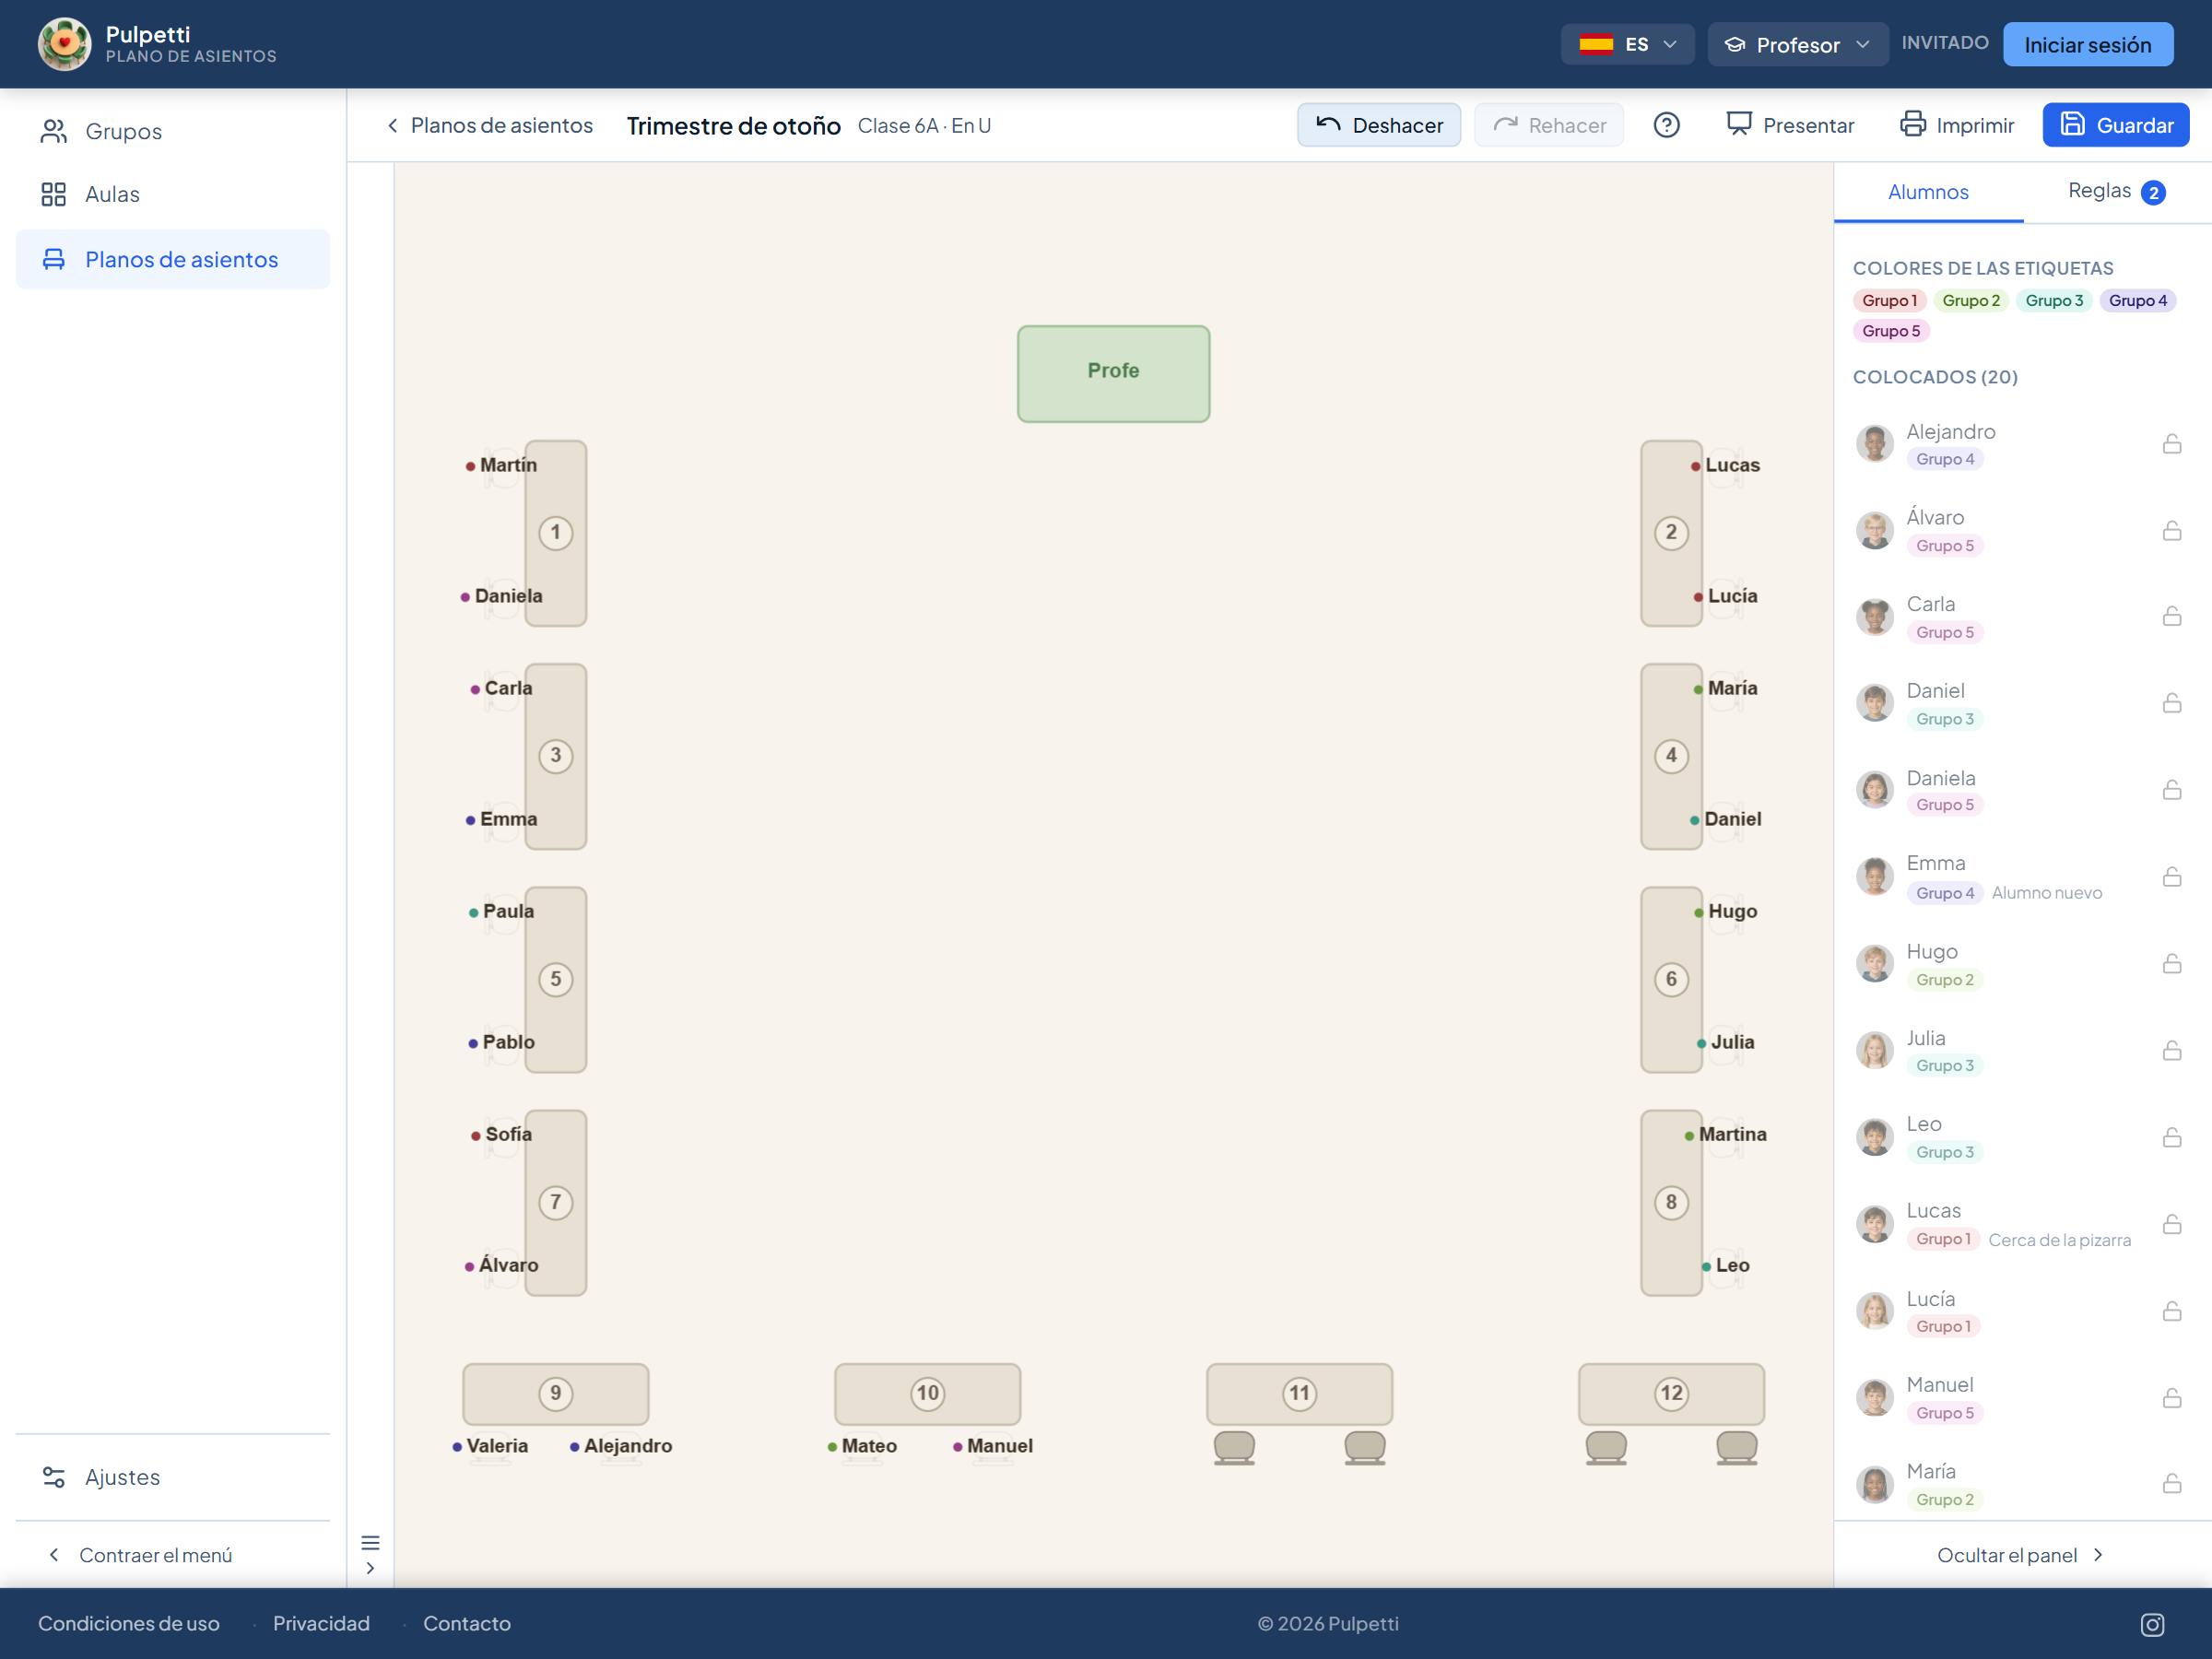The width and height of the screenshot is (2212, 1659).
Task: Click the Grupo 1 color tag
Action: point(1889,300)
